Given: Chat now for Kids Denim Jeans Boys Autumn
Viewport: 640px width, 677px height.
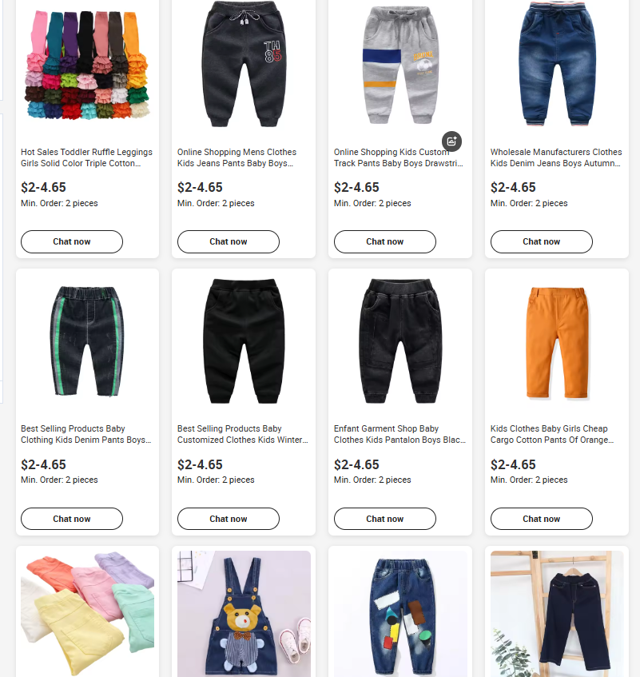Looking at the screenshot, I should click(x=542, y=241).
